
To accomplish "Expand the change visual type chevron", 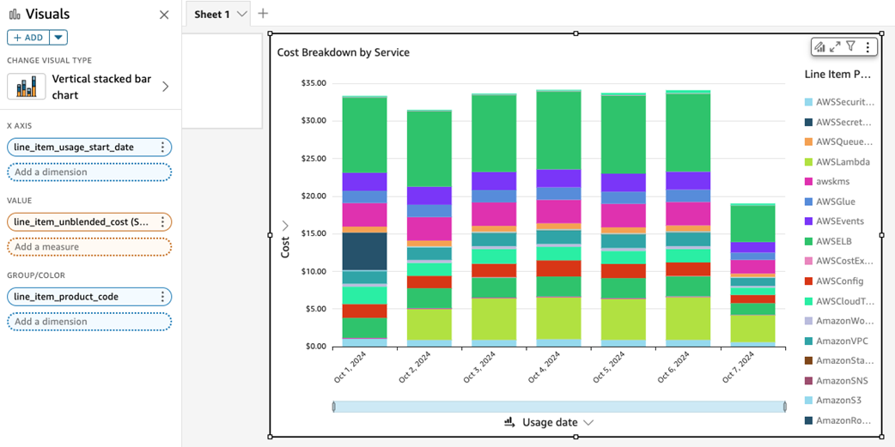I will point(166,87).
